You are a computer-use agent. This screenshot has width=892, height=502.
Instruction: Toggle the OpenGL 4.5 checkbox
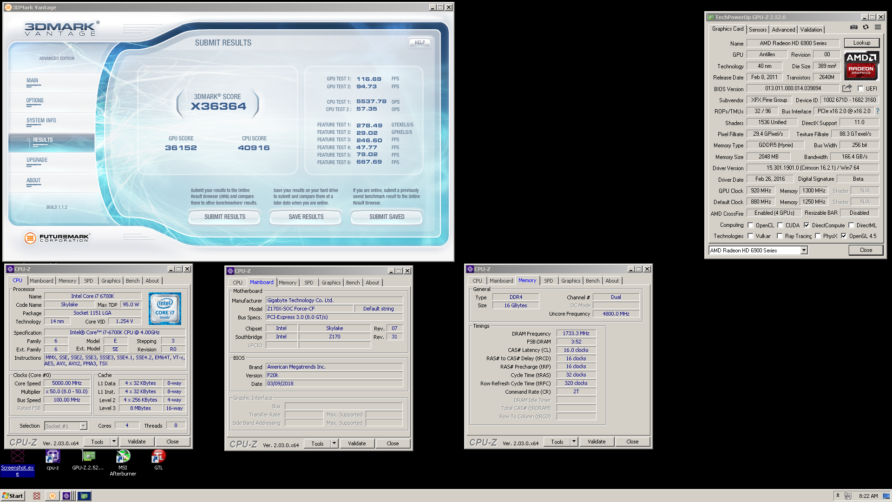click(x=844, y=236)
